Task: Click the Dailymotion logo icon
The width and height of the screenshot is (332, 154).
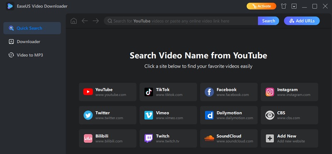Action: click(x=209, y=115)
